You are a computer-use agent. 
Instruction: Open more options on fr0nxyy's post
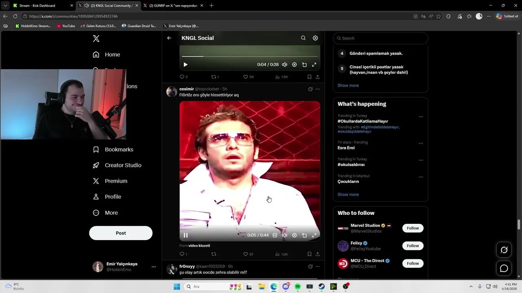pos(318,267)
